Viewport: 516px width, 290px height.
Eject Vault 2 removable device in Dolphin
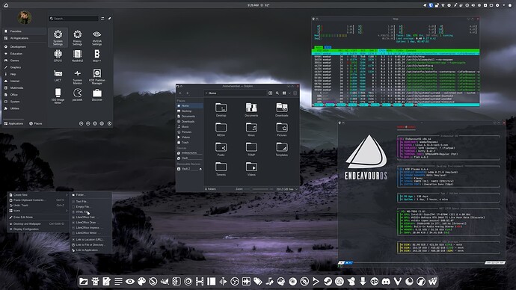(200, 169)
